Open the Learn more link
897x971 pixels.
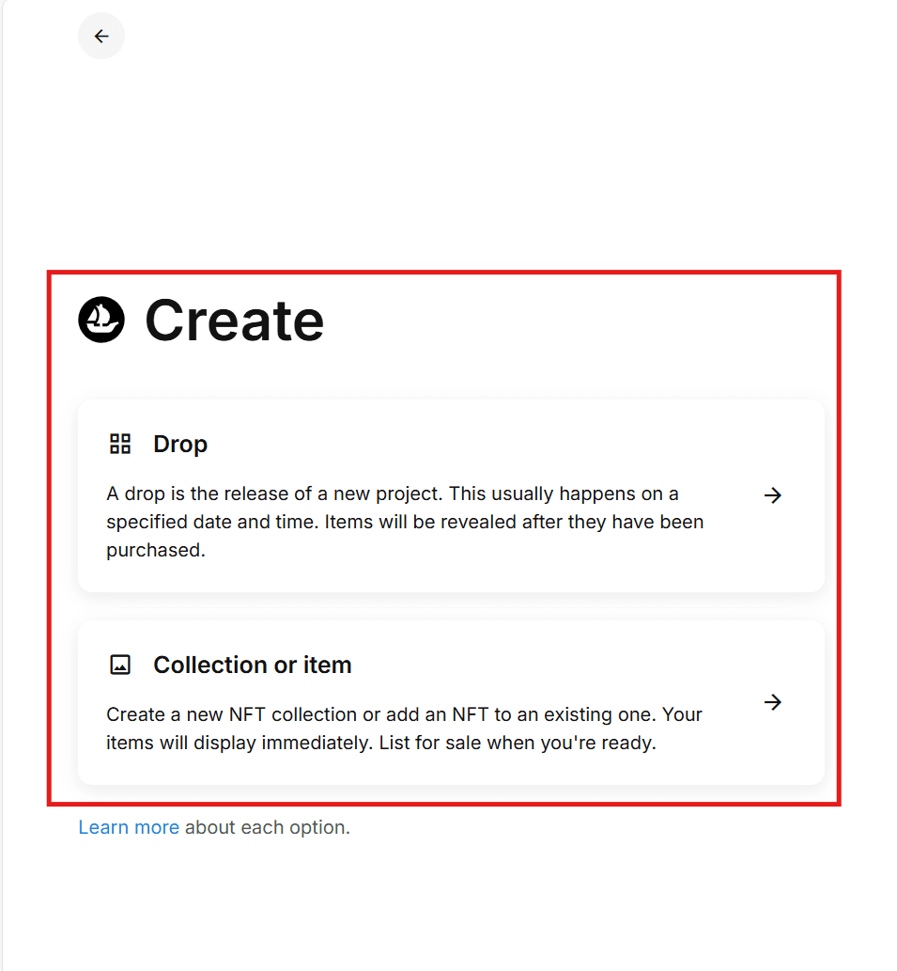[129, 827]
